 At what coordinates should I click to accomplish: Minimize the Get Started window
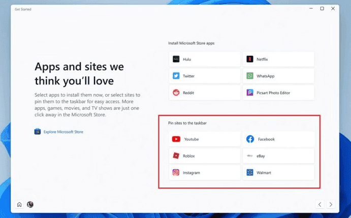[x=311, y=9]
